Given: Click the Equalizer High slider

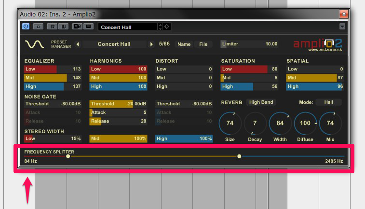Looking at the screenshot, I should (53, 86).
